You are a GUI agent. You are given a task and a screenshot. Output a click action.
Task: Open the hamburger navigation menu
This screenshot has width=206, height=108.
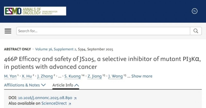(8, 31)
